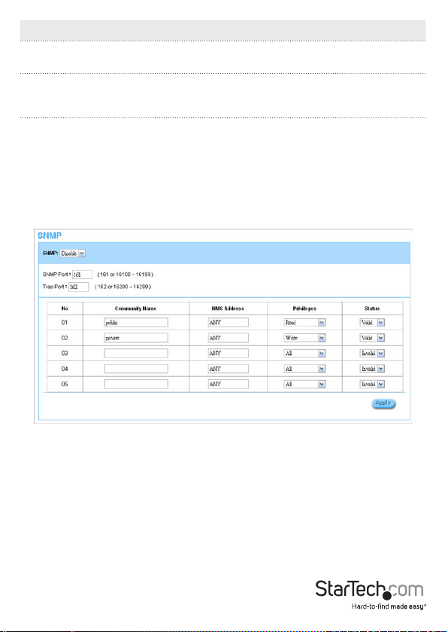Open the Invalid status dropdown in row 04
The height and width of the screenshot is (632, 448).
[372, 369]
